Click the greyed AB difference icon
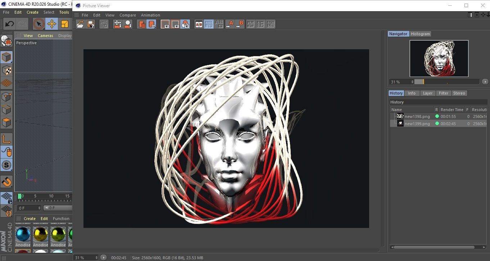This screenshot has width=490, height=261. tap(251, 24)
